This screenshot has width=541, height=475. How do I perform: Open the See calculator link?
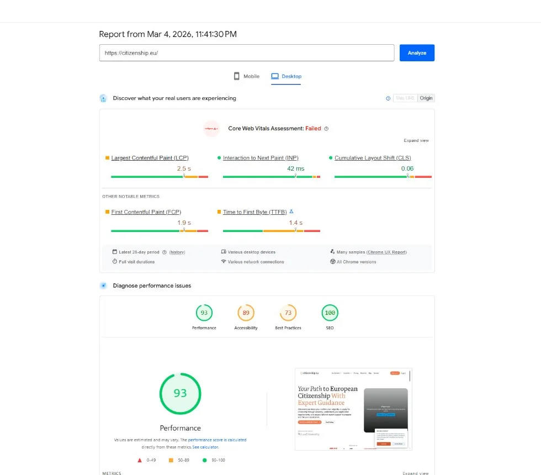pyautogui.click(x=205, y=446)
